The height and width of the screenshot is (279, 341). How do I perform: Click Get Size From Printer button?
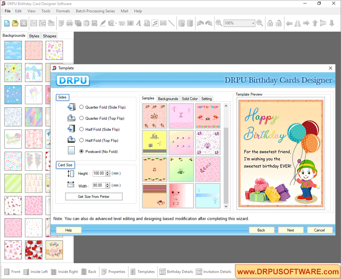(x=94, y=196)
